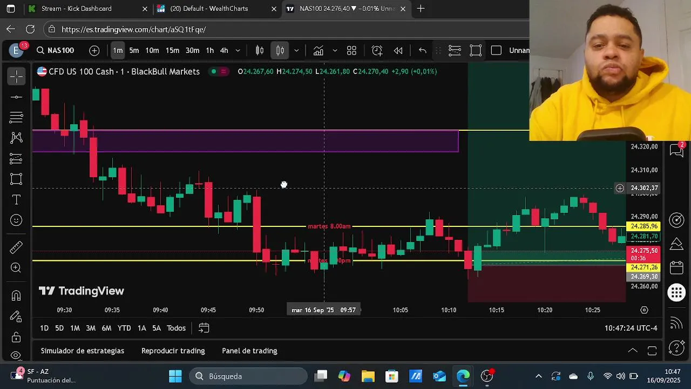Expand the timeframe interval dropdown
The image size is (691, 389).
(238, 50)
